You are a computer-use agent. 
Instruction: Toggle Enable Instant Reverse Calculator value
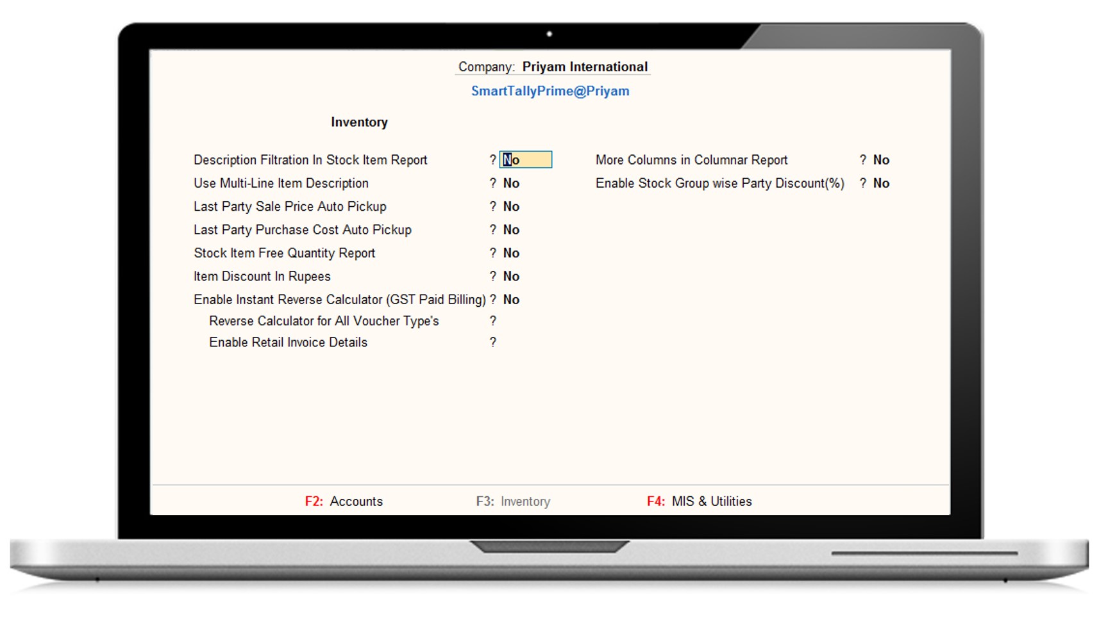click(x=511, y=299)
